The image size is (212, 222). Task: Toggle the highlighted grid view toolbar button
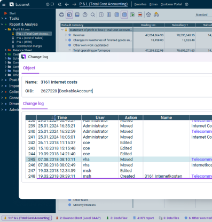[x=124, y=14]
